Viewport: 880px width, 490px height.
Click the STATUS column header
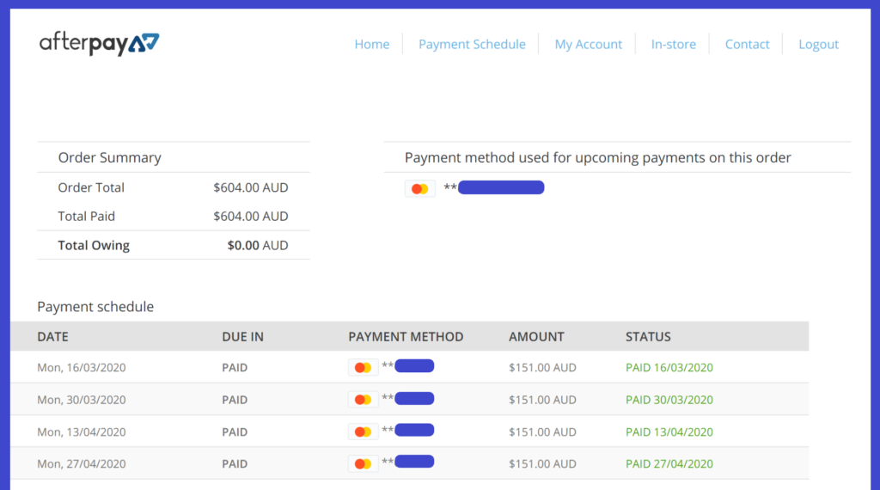pyautogui.click(x=648, y=337)
